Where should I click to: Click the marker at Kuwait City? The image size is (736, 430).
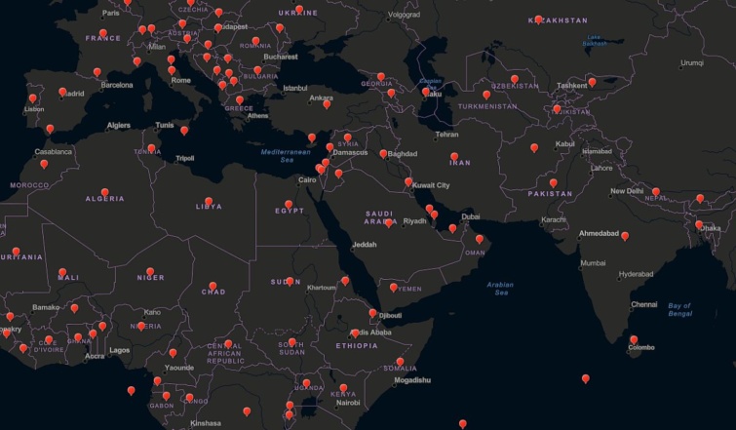click(x=408, y=181)
